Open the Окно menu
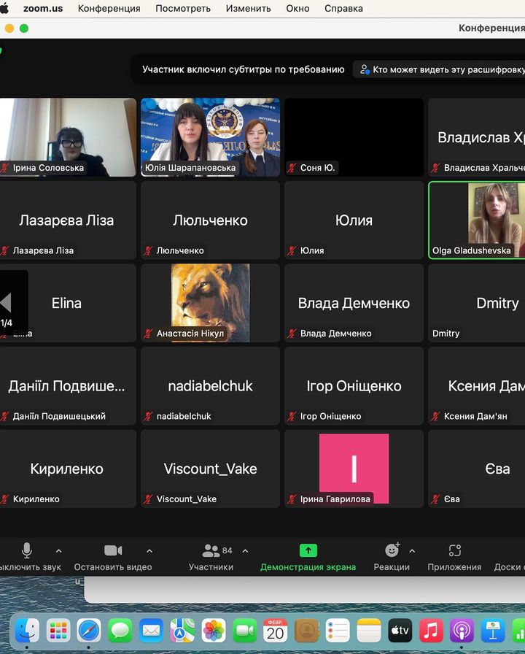525x654 pixels. point(297,8)
